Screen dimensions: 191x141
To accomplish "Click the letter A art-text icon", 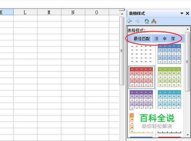I will coord(154,21).
